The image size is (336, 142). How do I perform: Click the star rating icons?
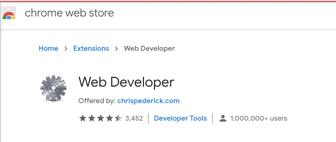click(x=100, y=118)
